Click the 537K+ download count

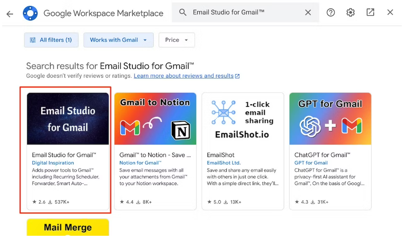pyautogui.click(x=59, y=202)
